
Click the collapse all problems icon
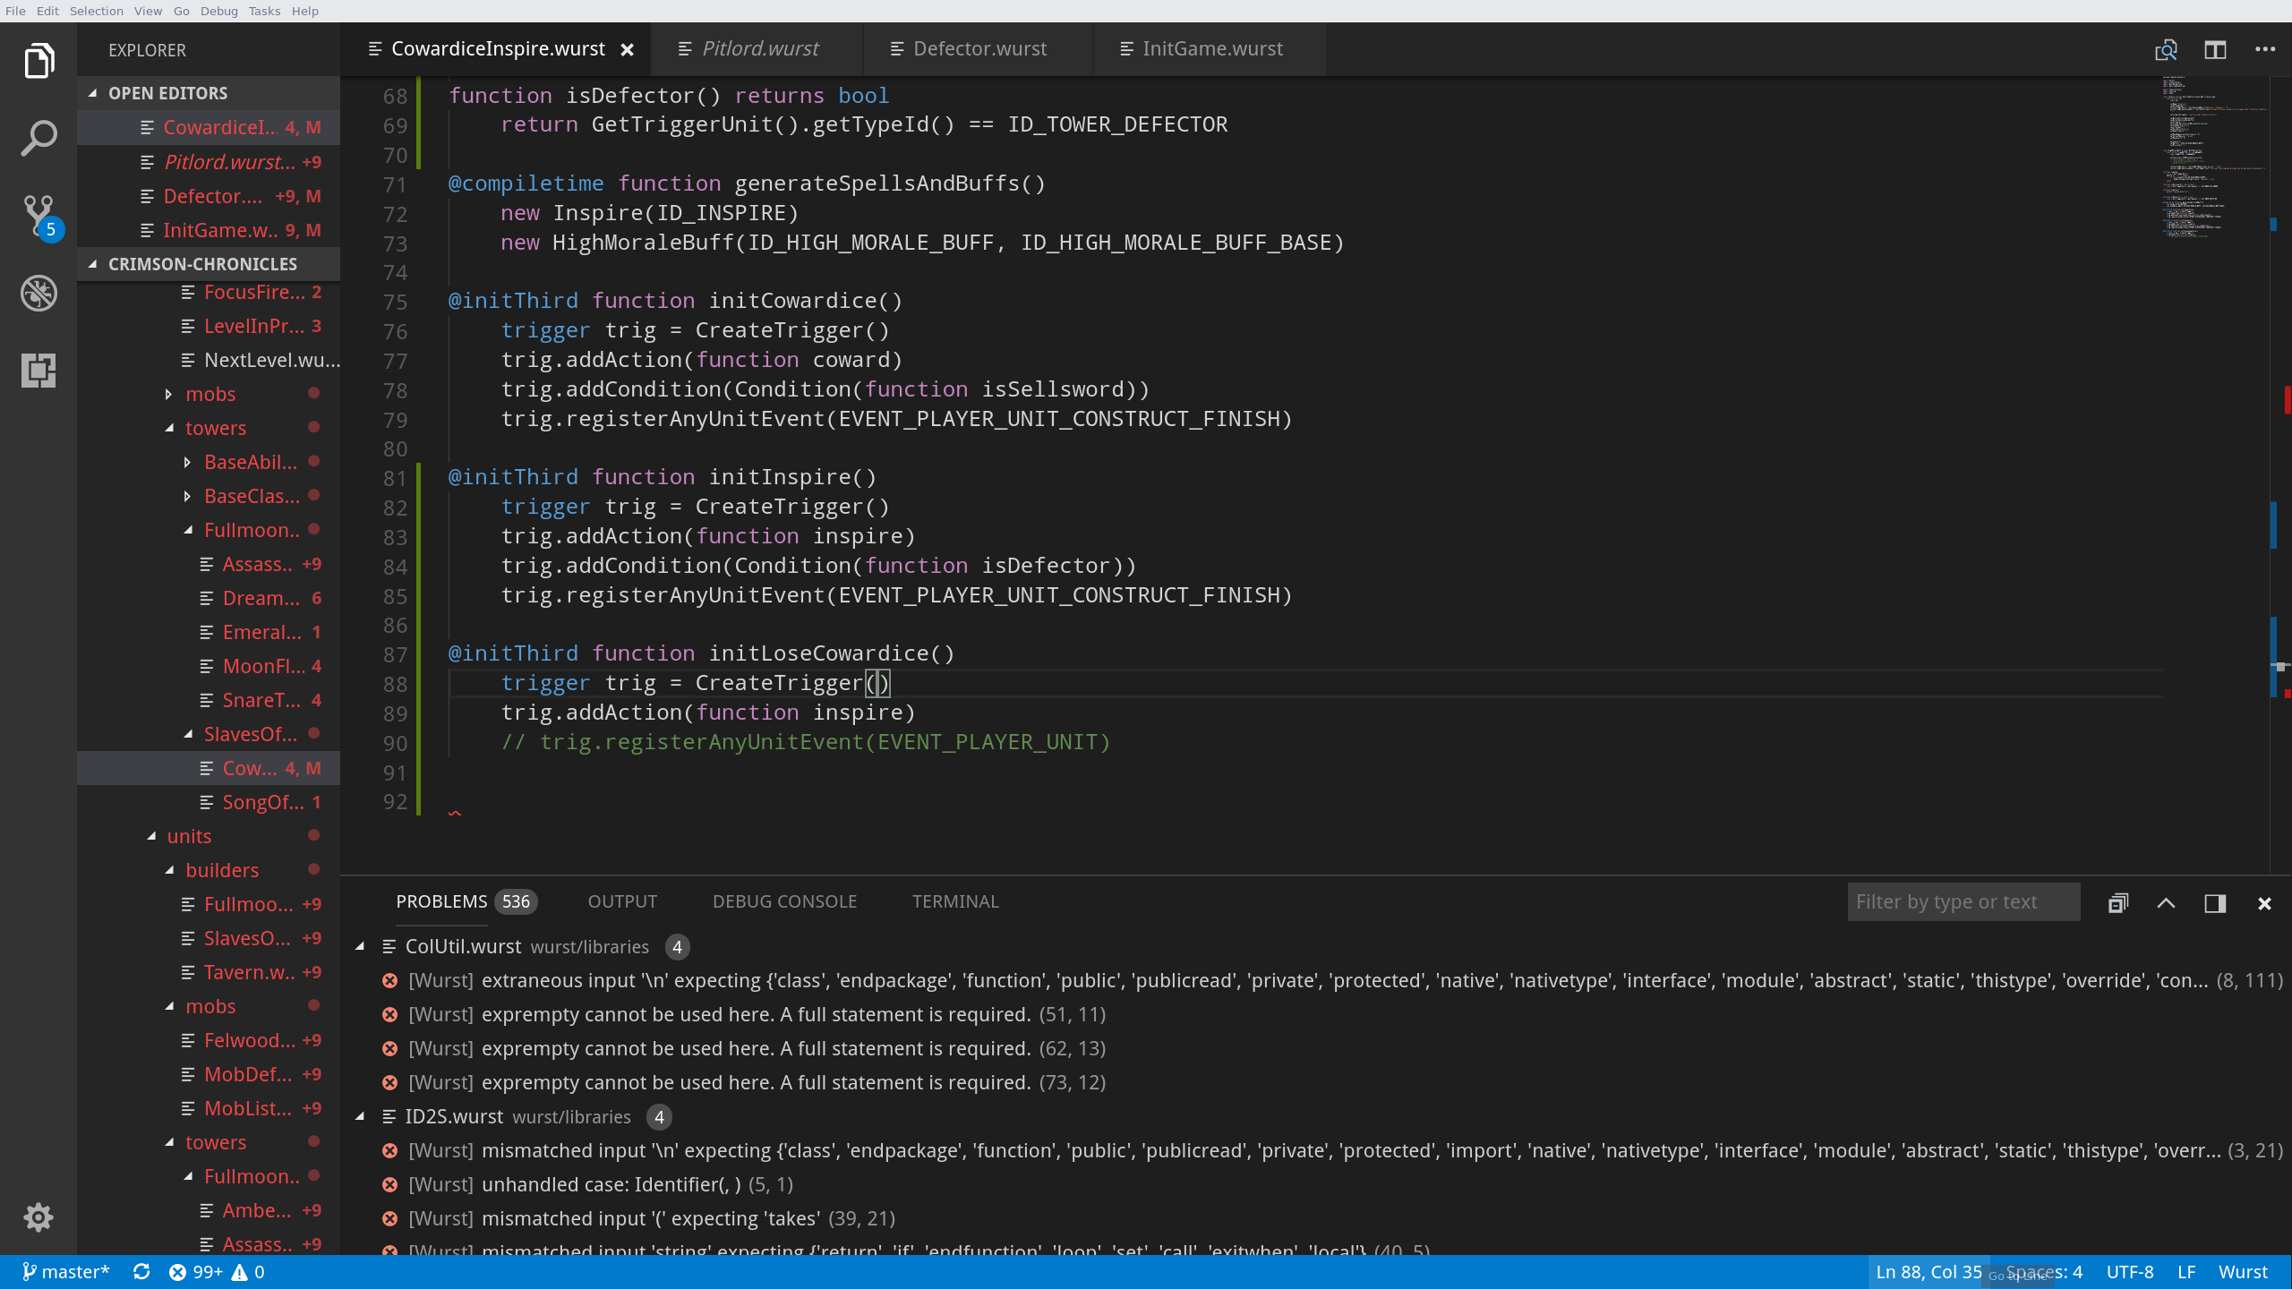click(x=2117, y=903)
